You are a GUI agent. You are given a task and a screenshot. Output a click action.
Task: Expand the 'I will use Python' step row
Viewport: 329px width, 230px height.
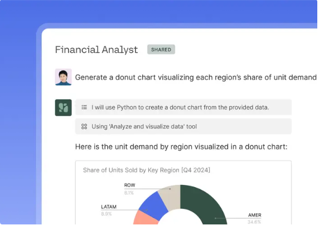(x=183, y=107)
